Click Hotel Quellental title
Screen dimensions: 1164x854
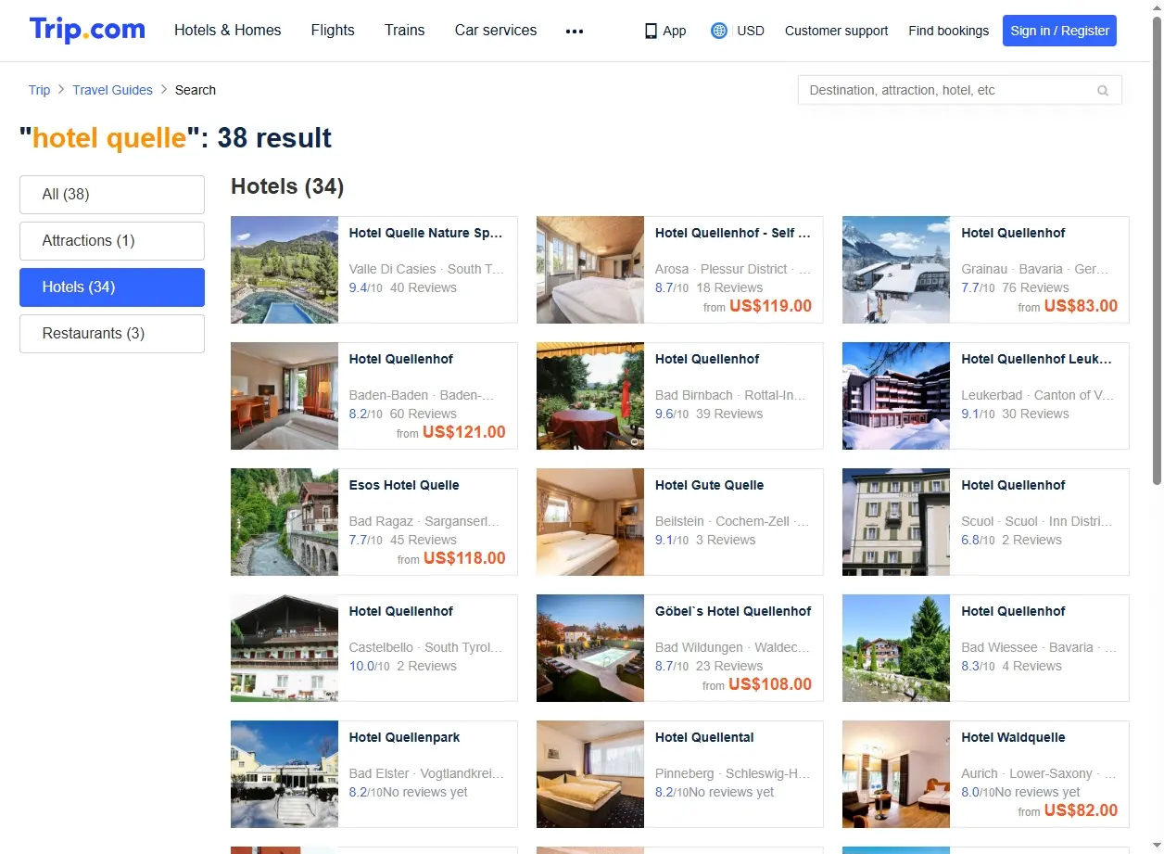pos(704,738)
